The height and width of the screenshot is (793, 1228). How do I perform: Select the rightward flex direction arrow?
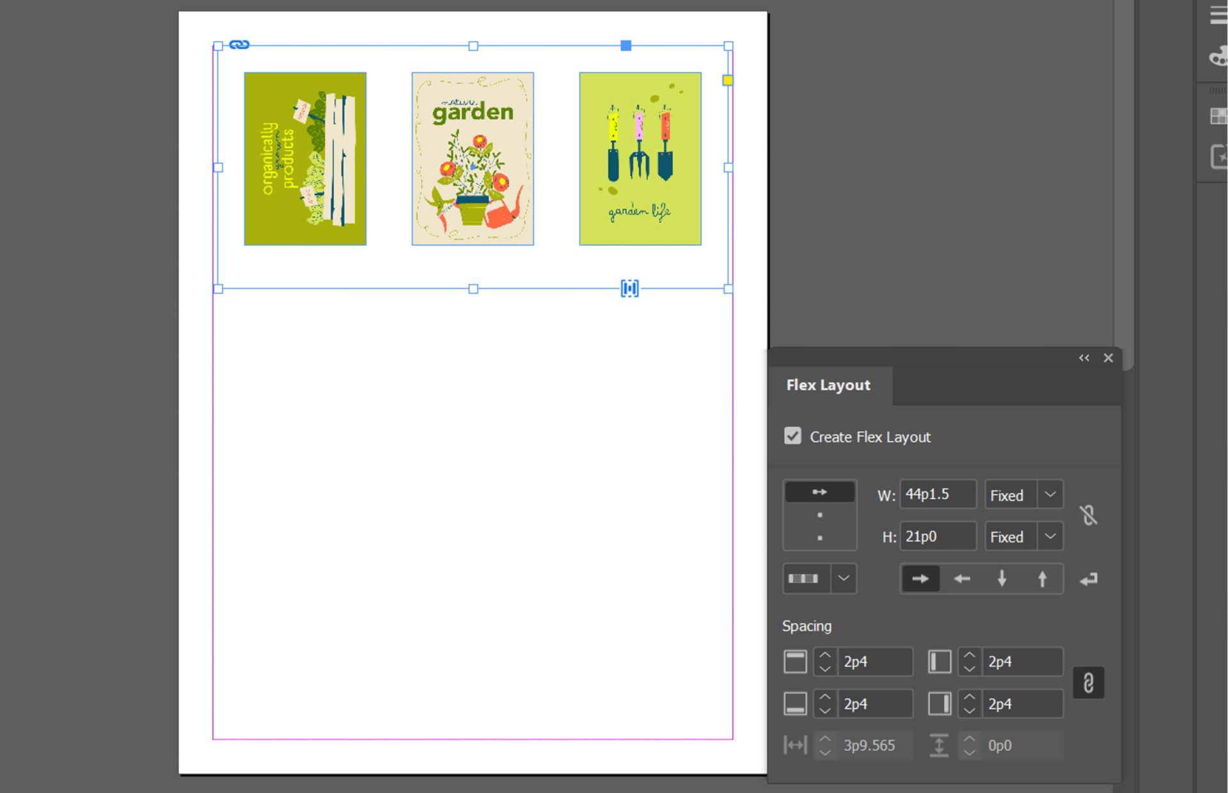[920, 578]
